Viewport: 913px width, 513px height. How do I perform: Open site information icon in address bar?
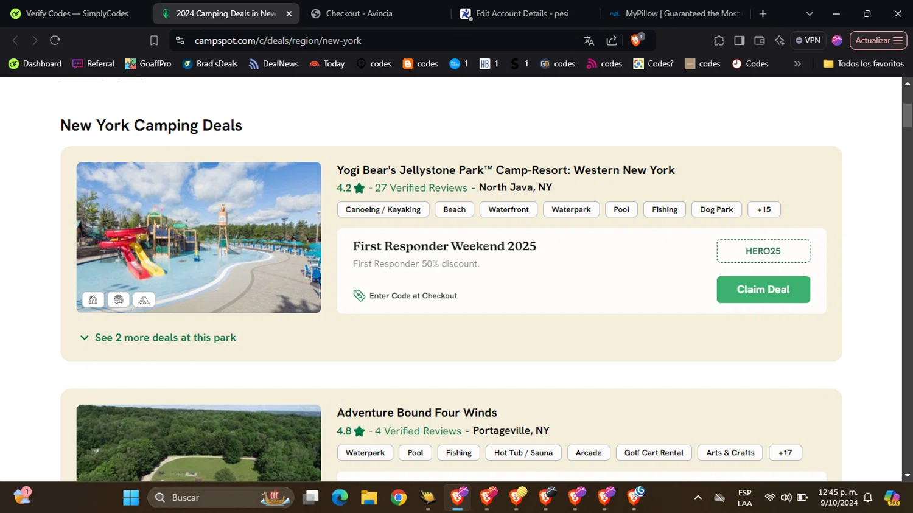(x=180, y=40)
